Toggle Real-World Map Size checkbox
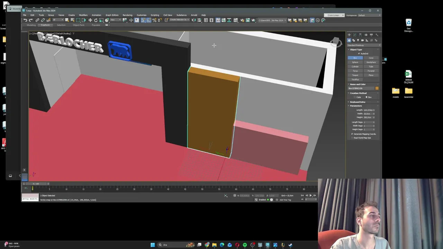443x249 pixels. pyautogui.click(x=352, y=138)
